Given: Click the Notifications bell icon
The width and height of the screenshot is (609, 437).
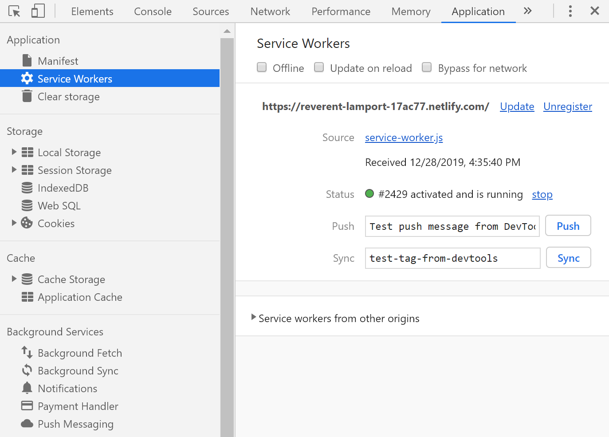Looking at the screenshot, I should pyautogui.click(x=27, y=388).
